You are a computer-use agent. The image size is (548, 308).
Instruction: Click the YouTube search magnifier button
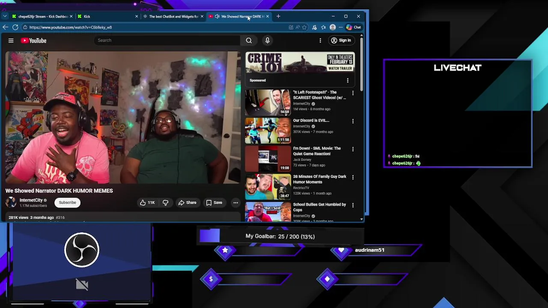[249, 40]
